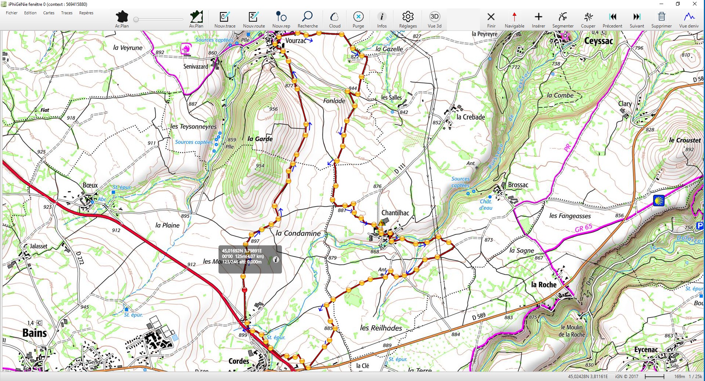705x381 pixels.
Task: Toggle Navigable mode for the track
Action: coord(514,17)
